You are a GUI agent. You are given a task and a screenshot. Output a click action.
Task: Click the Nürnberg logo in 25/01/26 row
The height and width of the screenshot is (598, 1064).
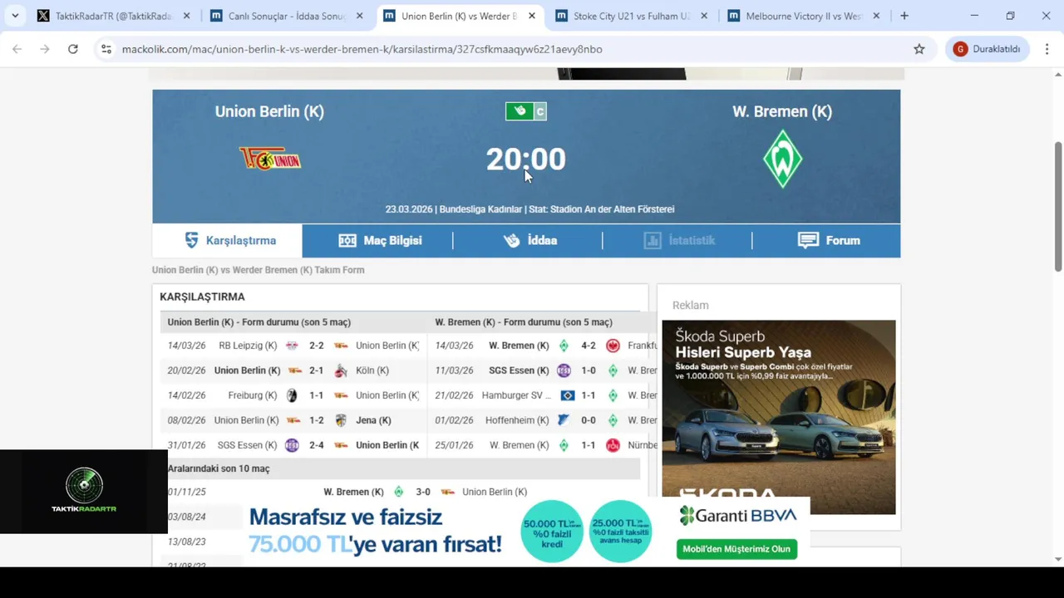coord(613,445)
